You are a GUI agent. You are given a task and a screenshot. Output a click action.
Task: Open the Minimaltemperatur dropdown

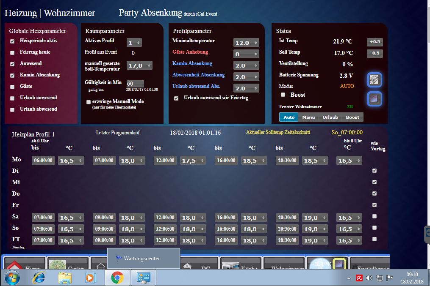(x=246, y=43)
